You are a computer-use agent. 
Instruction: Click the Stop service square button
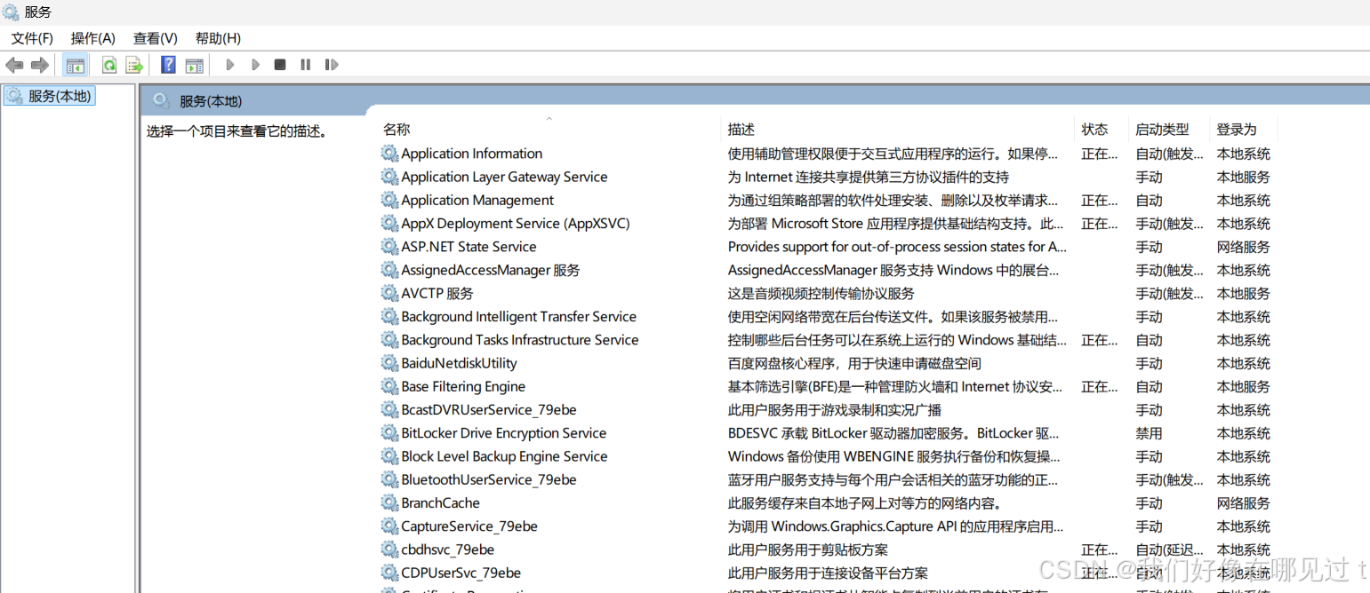point(280,65)
